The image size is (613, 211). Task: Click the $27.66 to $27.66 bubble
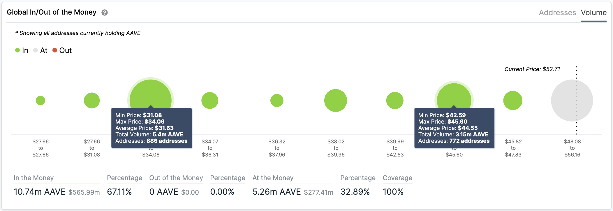40,101
